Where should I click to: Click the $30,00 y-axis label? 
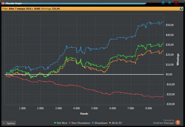[170, 45]
